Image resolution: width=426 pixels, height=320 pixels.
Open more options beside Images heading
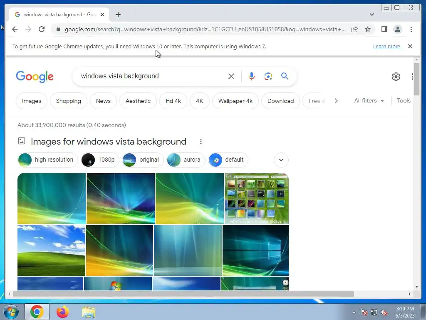click(x=201, y=142)
